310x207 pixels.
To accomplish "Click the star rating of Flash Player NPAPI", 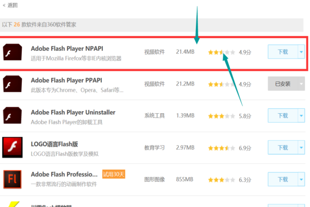I will click(222, 52).
